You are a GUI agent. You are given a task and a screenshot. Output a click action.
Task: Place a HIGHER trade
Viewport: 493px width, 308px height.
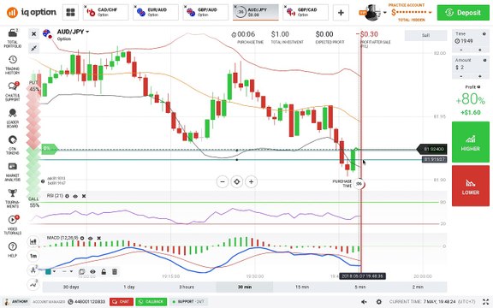pos(471,142)
